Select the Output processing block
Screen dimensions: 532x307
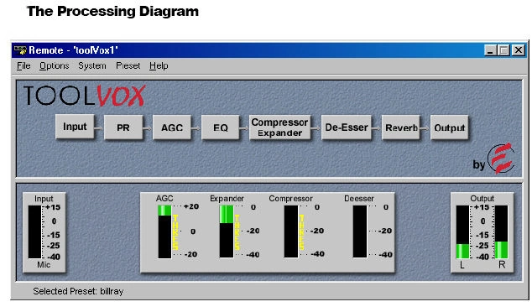449,127
